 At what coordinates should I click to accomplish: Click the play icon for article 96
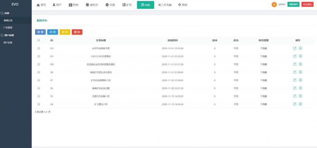click(x=300, y=88)
